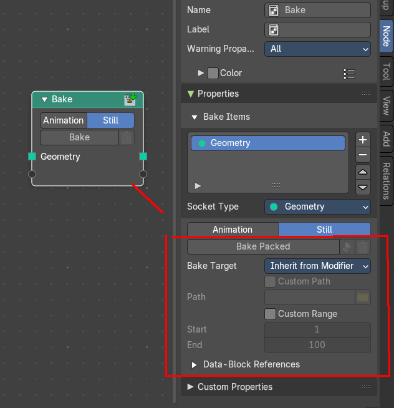Open the folder browser for Path

coord(363,297)
